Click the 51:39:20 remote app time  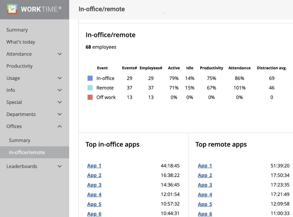pyautogui.click(x=280, y=166)
